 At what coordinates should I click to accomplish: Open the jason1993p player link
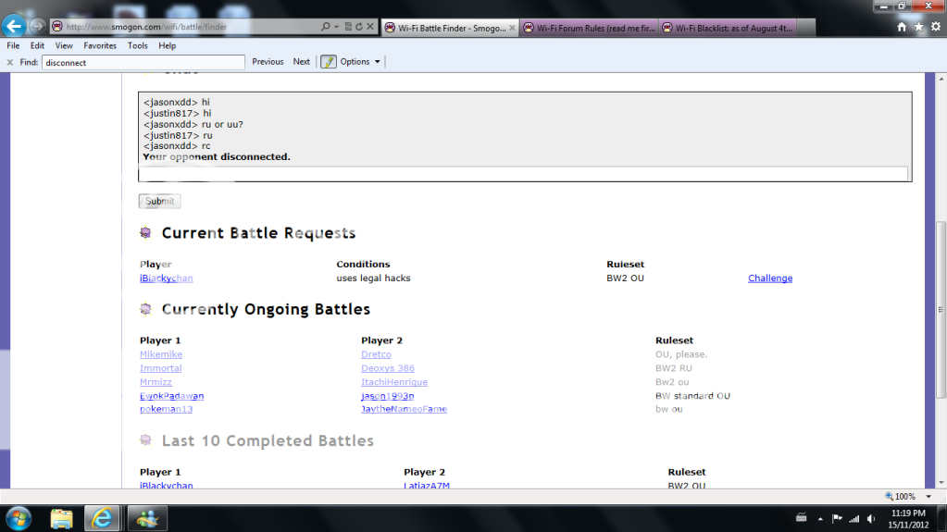pos(388,396)
